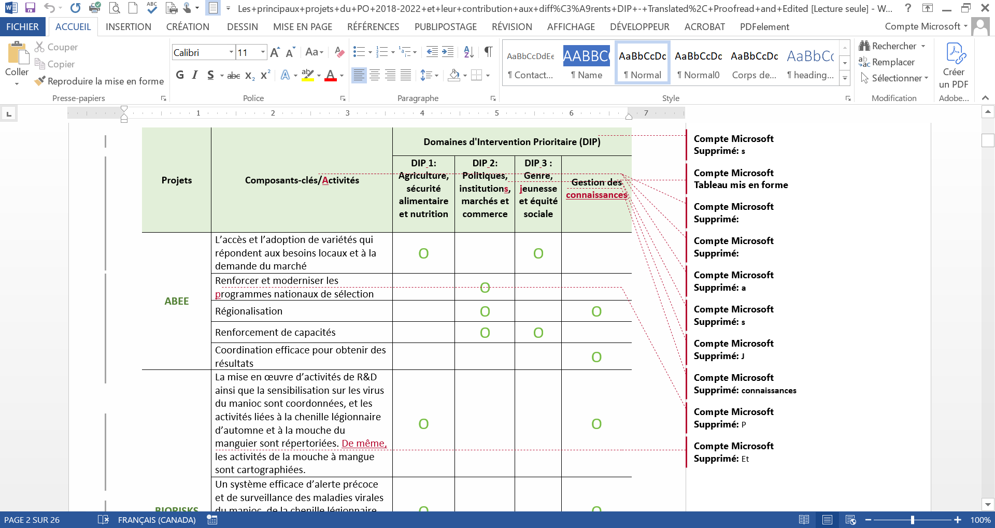
Task: Toggle superscript x2 formatting
Action: 265,75
